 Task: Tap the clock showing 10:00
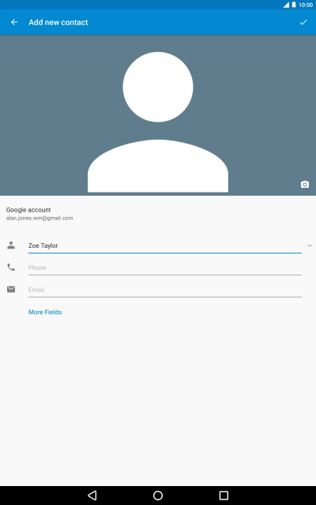(306, 5)
